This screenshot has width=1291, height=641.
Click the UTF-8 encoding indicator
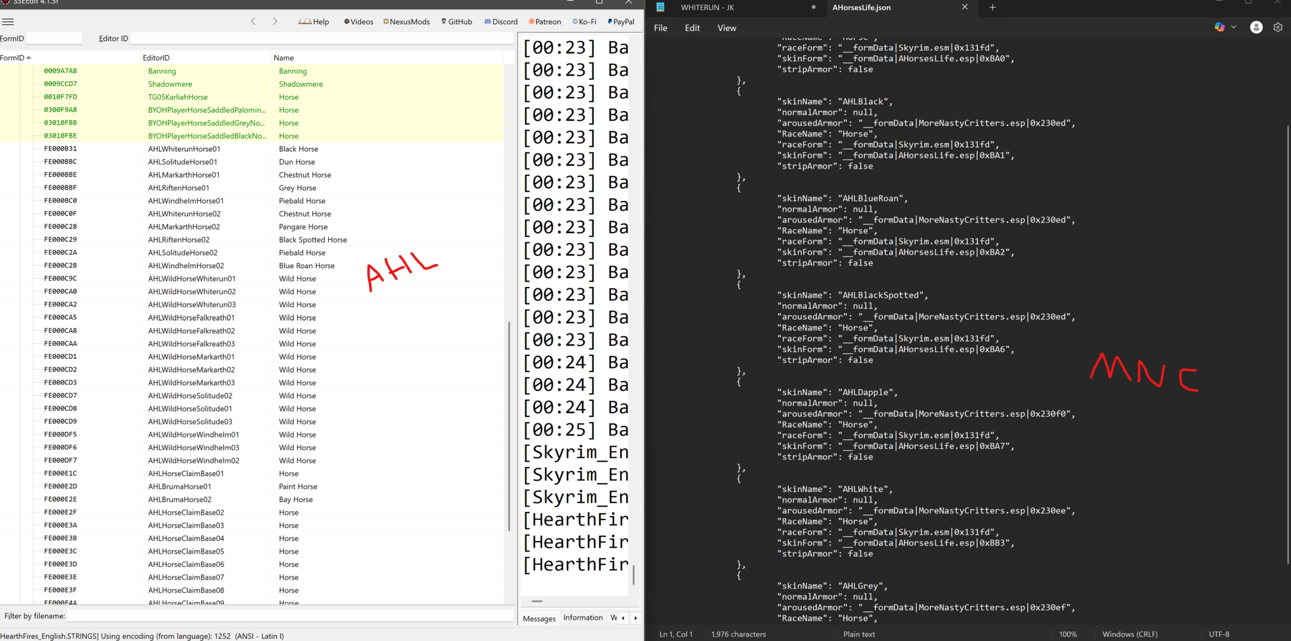pos(1219,634)
